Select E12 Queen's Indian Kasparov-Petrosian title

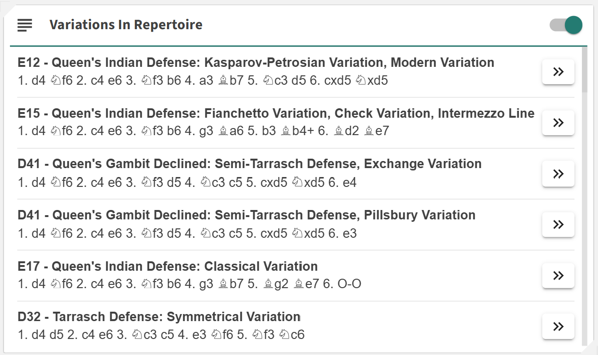pyautogui.click(x=256, y=63)
